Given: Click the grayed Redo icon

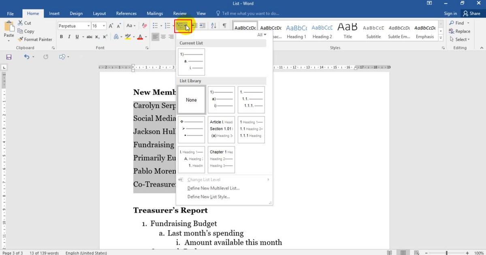Looking at the screenshot, I should pos(46,57).
